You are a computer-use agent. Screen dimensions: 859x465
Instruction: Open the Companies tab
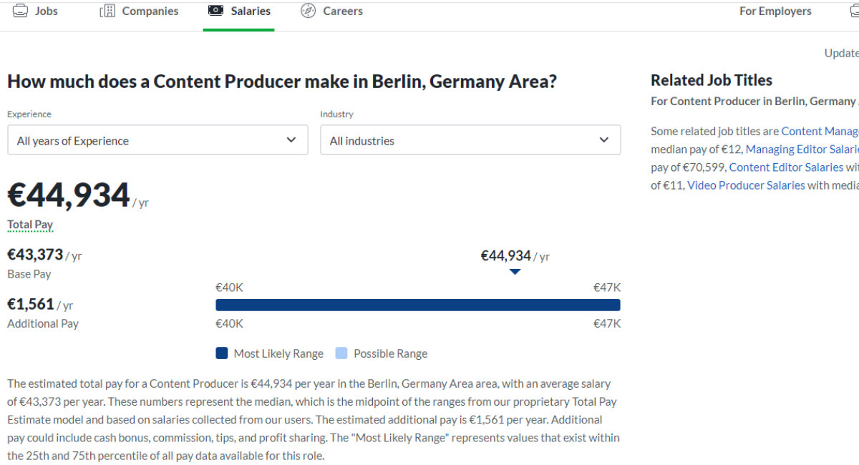pyautogui.click(x=139, y=11)
